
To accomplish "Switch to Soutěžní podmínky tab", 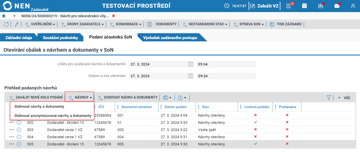I will click(x=56, y=38).
